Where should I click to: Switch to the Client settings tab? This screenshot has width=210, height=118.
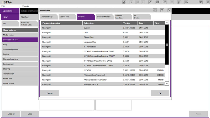(x=48, y=17)
